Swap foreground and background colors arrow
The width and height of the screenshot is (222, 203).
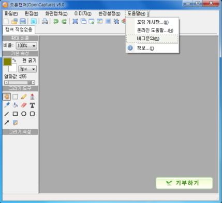click(14, 60)
